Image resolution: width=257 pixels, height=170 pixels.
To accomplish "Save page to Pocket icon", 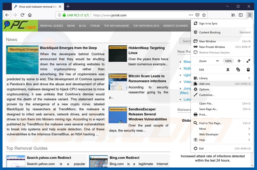I will pos(197,15).
